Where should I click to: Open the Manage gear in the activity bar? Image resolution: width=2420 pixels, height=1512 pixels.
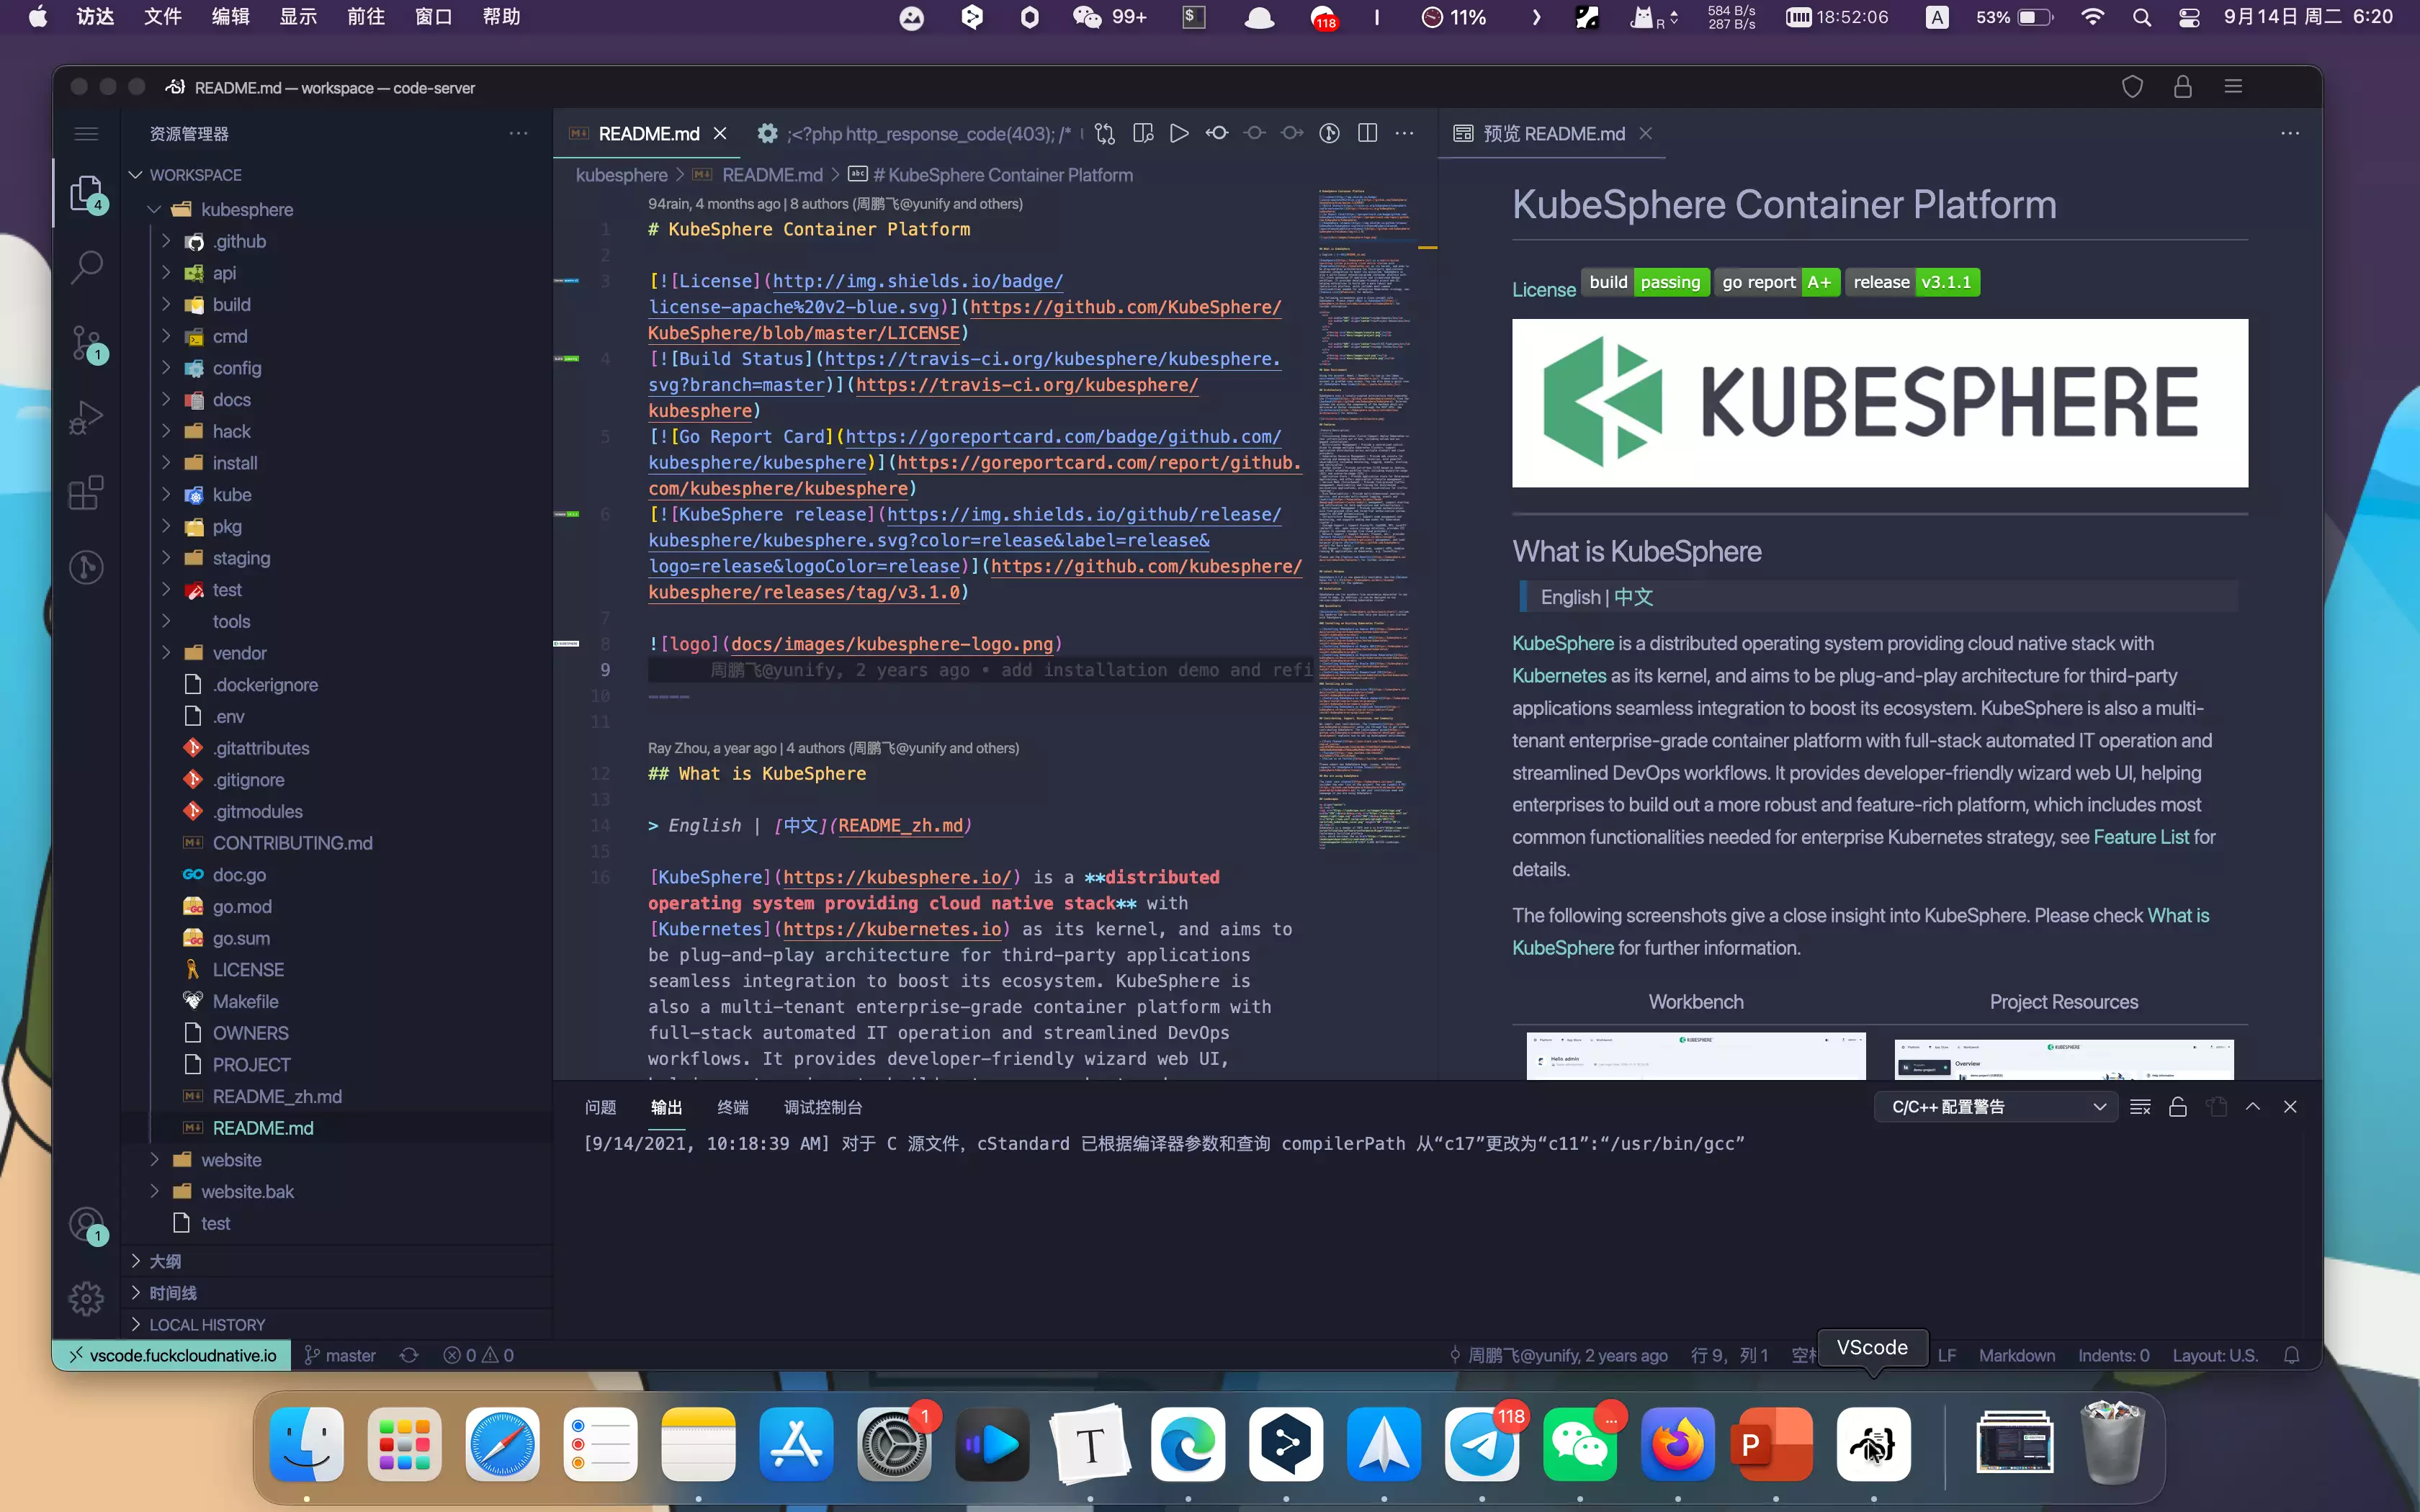(x=87, y=1298)
